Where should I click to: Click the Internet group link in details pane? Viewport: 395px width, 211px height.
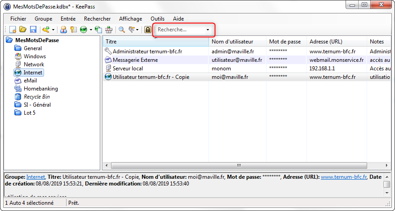(36, 177)
